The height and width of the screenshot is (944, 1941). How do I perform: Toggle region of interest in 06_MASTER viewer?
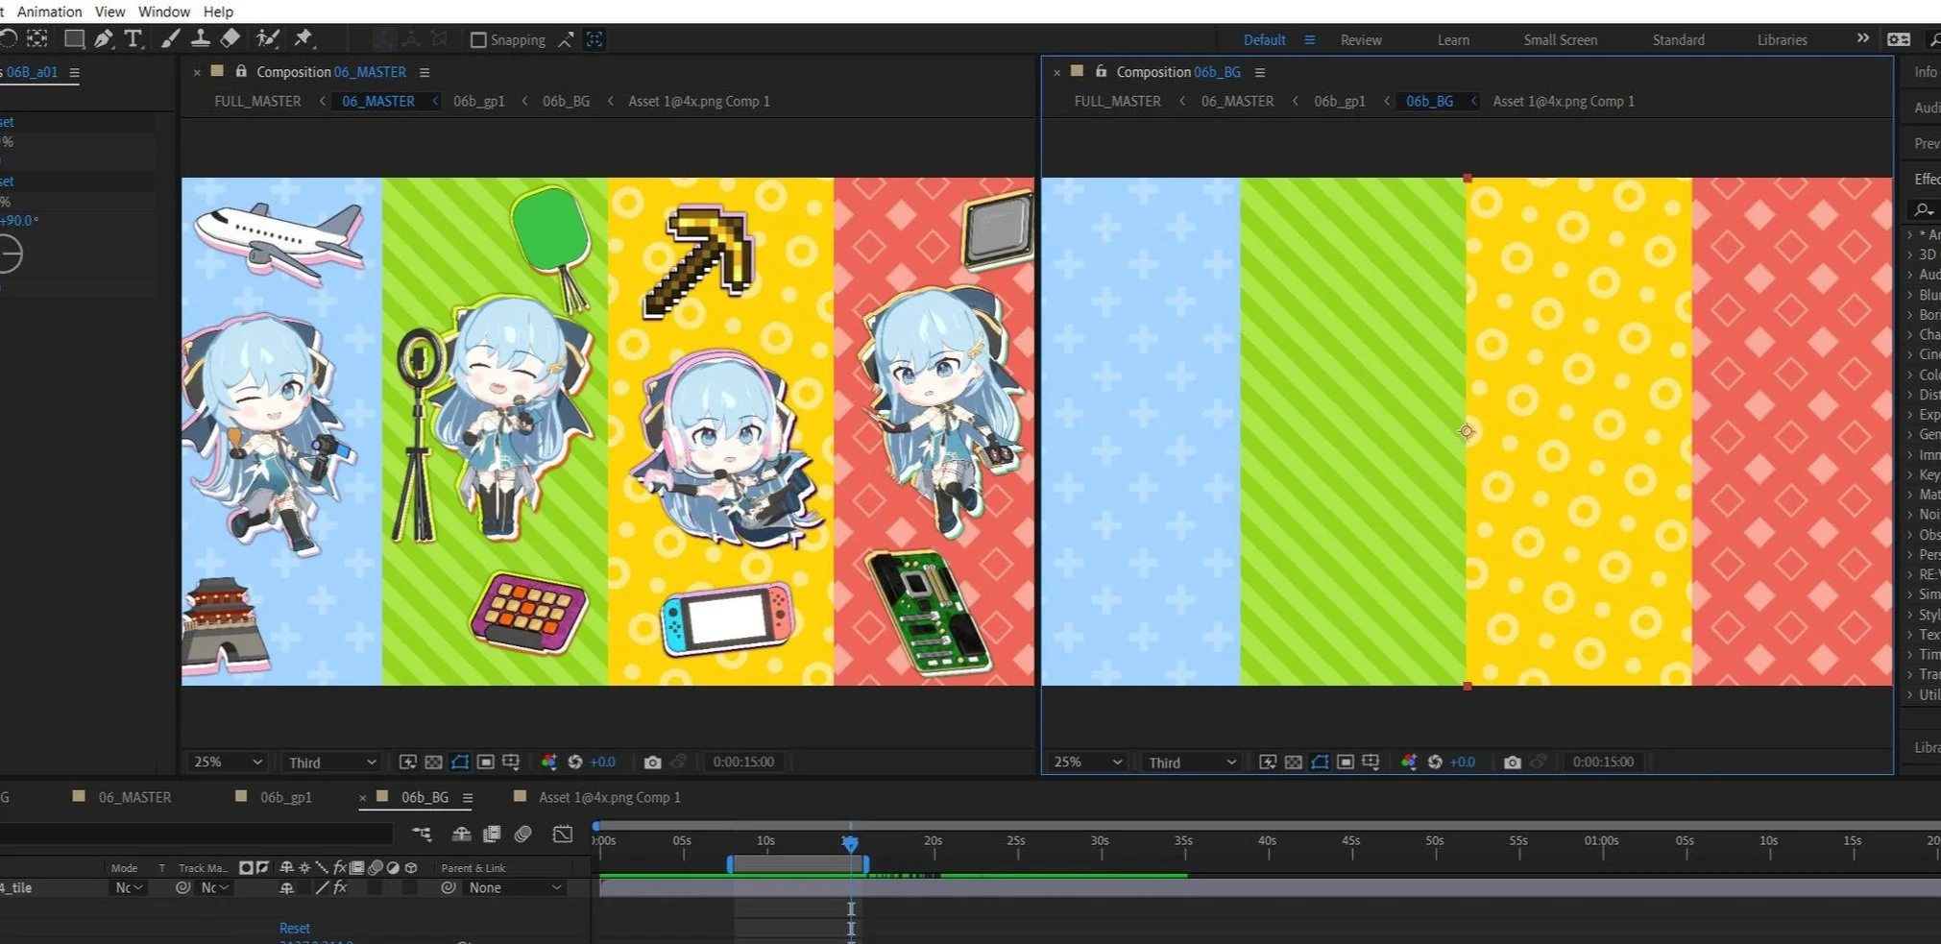[x=486, y=762]
